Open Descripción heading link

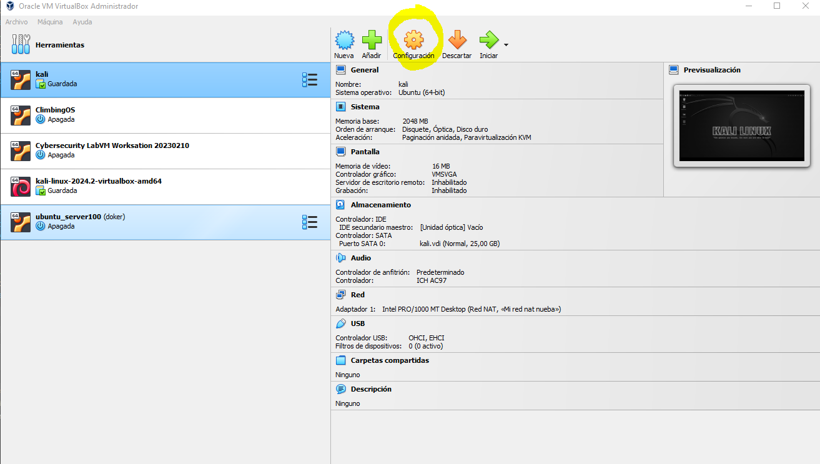point(371,389)
